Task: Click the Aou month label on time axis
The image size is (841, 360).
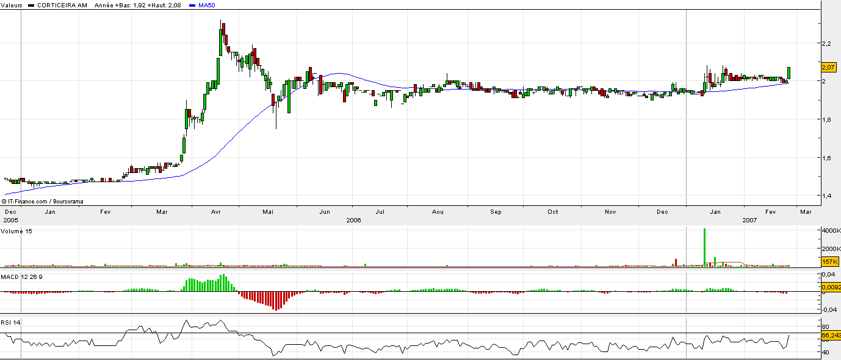Action: coord(438,212)
